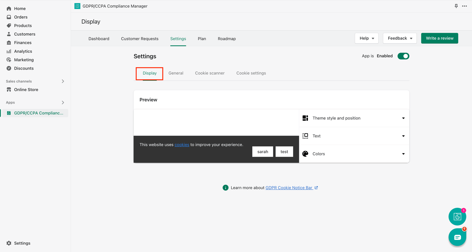This screenshot has width=472, height=252.
Task: Click the GDPR/CCPA app icon in sidebar
Action: point(9,113)
